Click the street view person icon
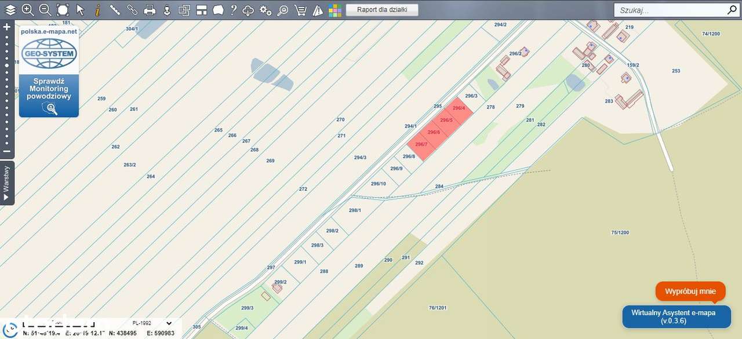Viewport: 742px width, 339px height. [167, 10]
